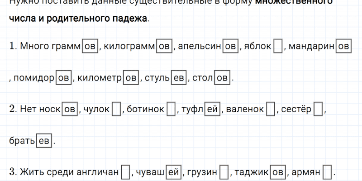Viewport: 362px width, 181px height.
Task: Select the empty box after «чулок»
Action: (116, 110)
